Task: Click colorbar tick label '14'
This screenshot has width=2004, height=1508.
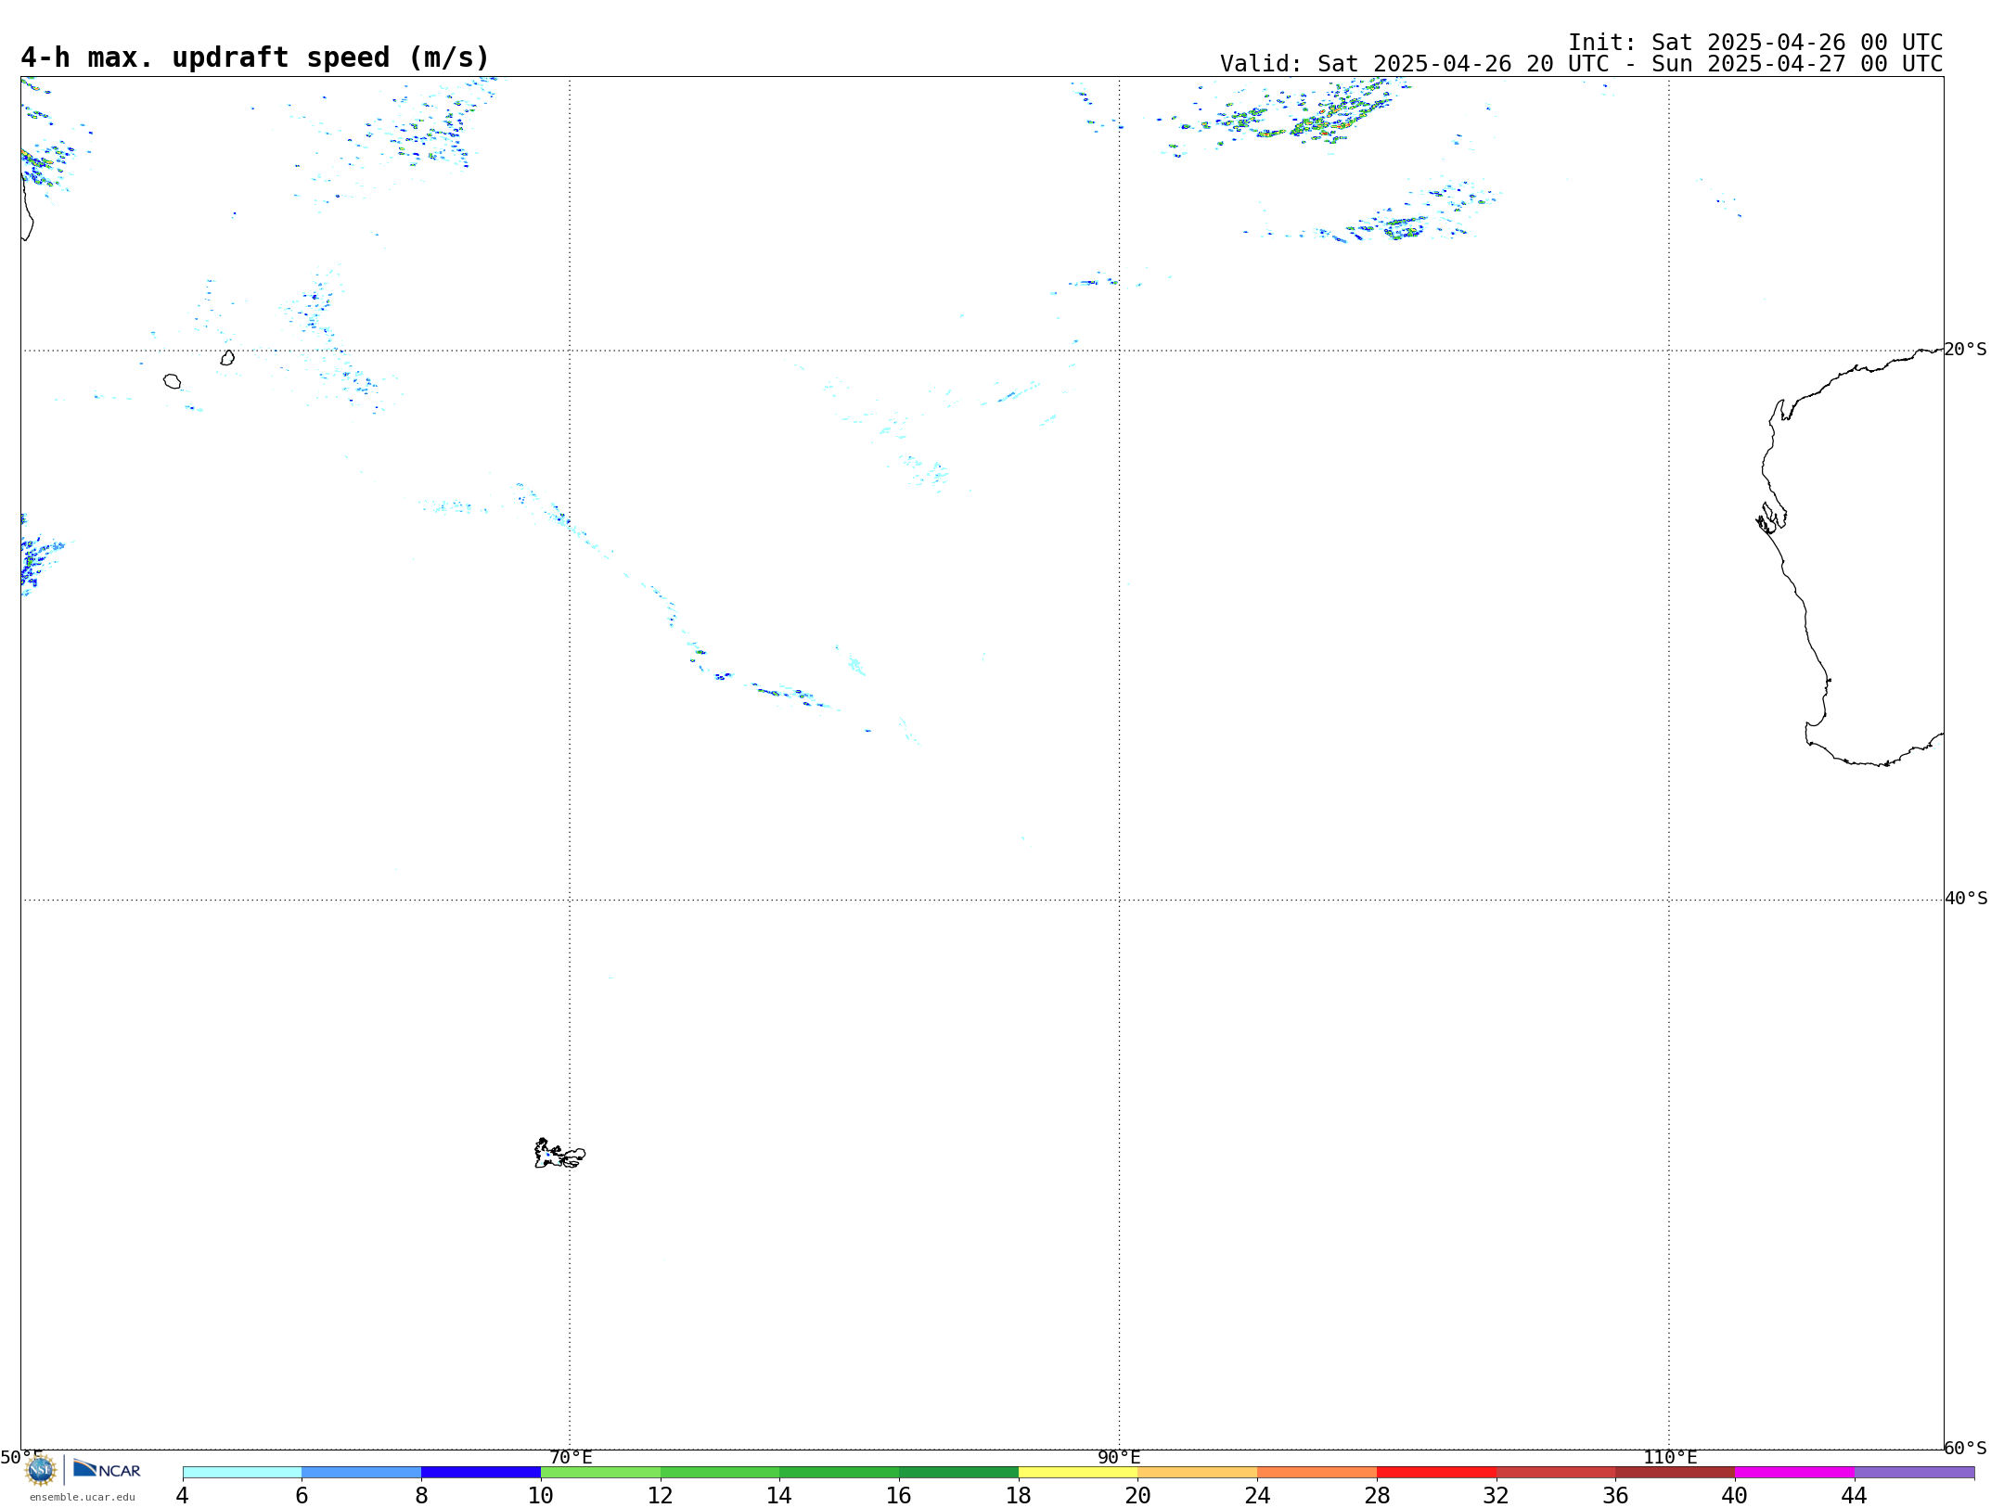Action: (x=779, y=1496)
